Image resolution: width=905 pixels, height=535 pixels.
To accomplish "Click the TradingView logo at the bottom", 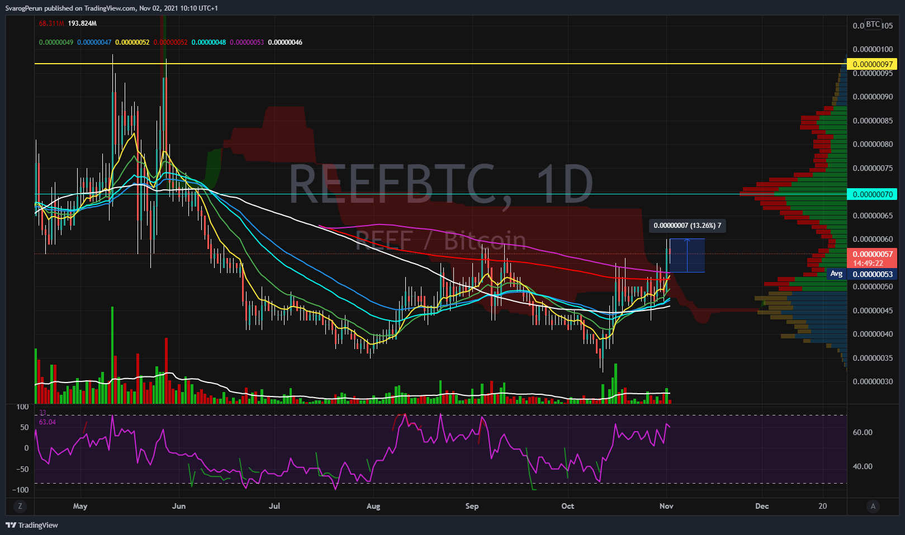I will pos(32,525).
